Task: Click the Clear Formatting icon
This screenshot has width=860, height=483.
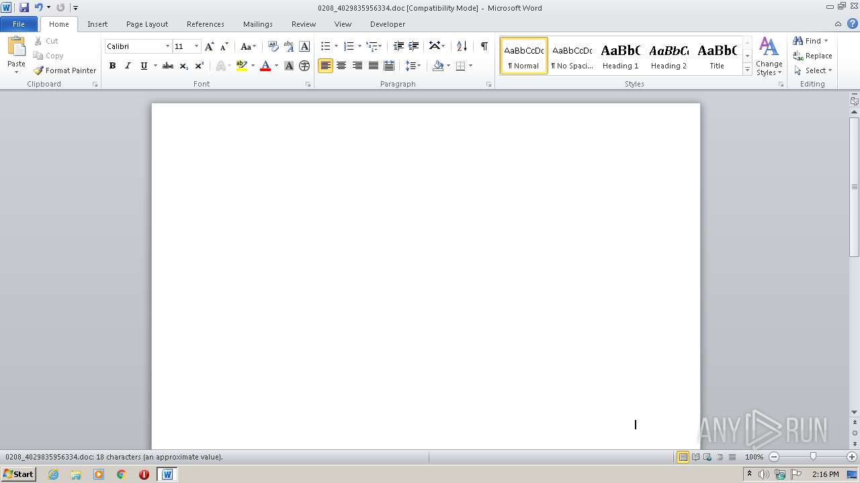Action: coord(273,46)
